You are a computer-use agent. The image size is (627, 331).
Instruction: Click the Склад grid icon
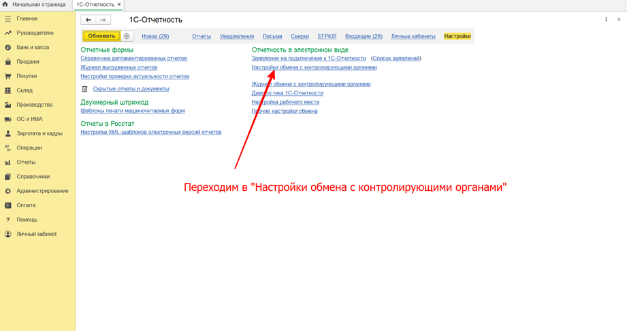[x=7, y=90]
